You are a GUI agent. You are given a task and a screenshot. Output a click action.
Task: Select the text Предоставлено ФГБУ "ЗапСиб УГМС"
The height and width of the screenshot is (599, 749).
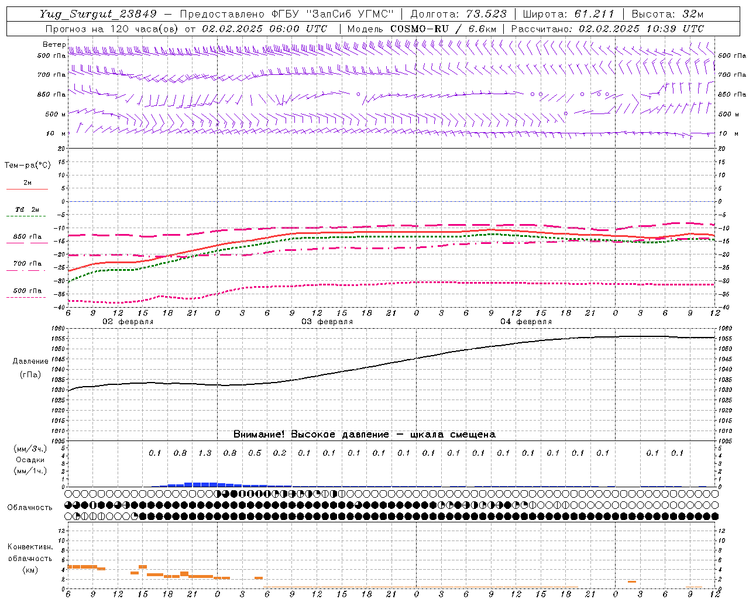pyautogui.click(x=287, y=14)
